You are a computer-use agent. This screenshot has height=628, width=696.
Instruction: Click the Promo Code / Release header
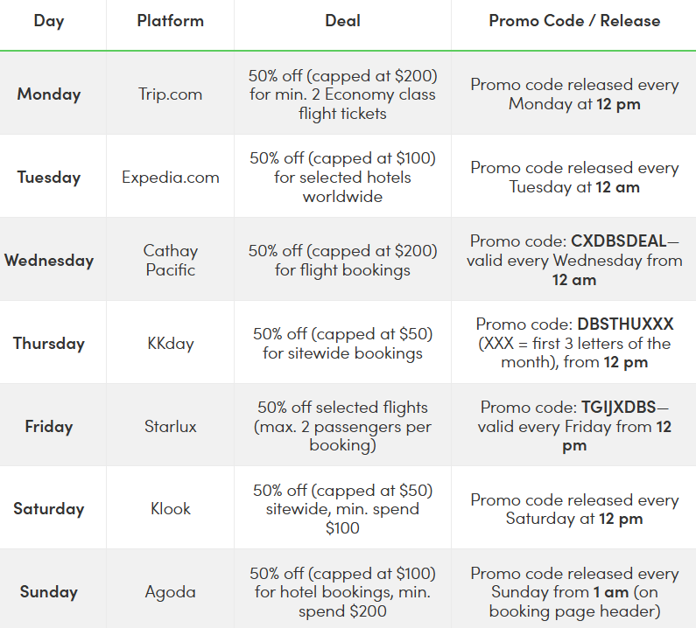(x=574, y=21)
